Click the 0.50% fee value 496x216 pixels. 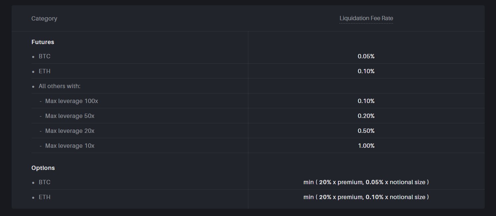click(366, 131)
